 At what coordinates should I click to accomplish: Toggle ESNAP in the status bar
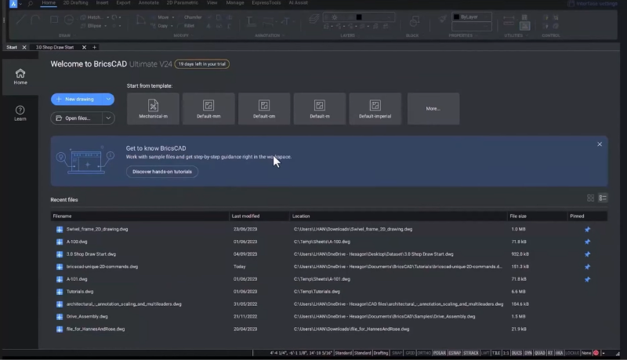pos(455,353)
